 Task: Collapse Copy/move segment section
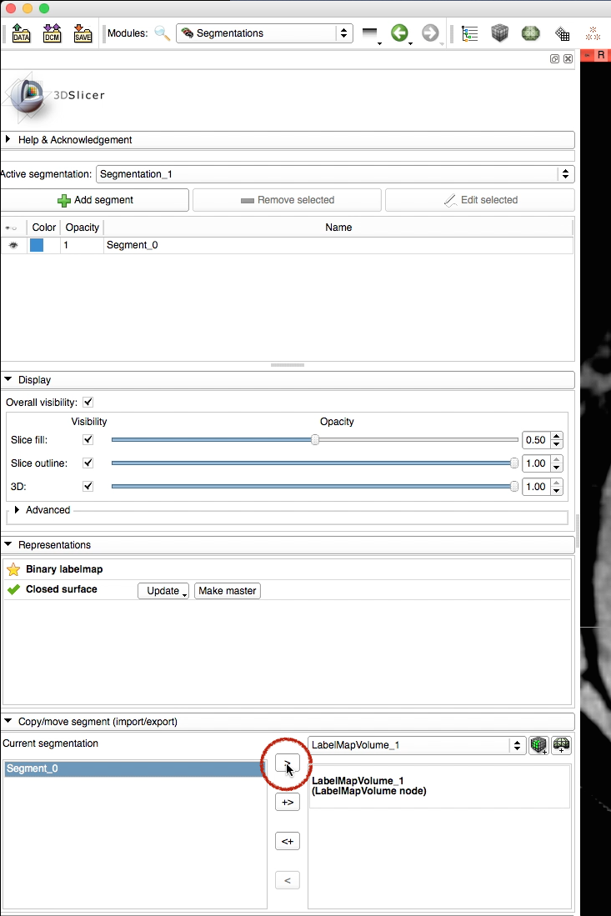[288, 722]
